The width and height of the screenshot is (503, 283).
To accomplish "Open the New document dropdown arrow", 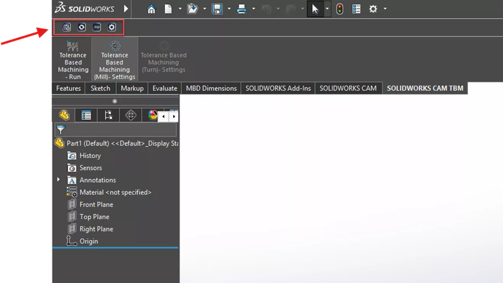I will (180, 9).
